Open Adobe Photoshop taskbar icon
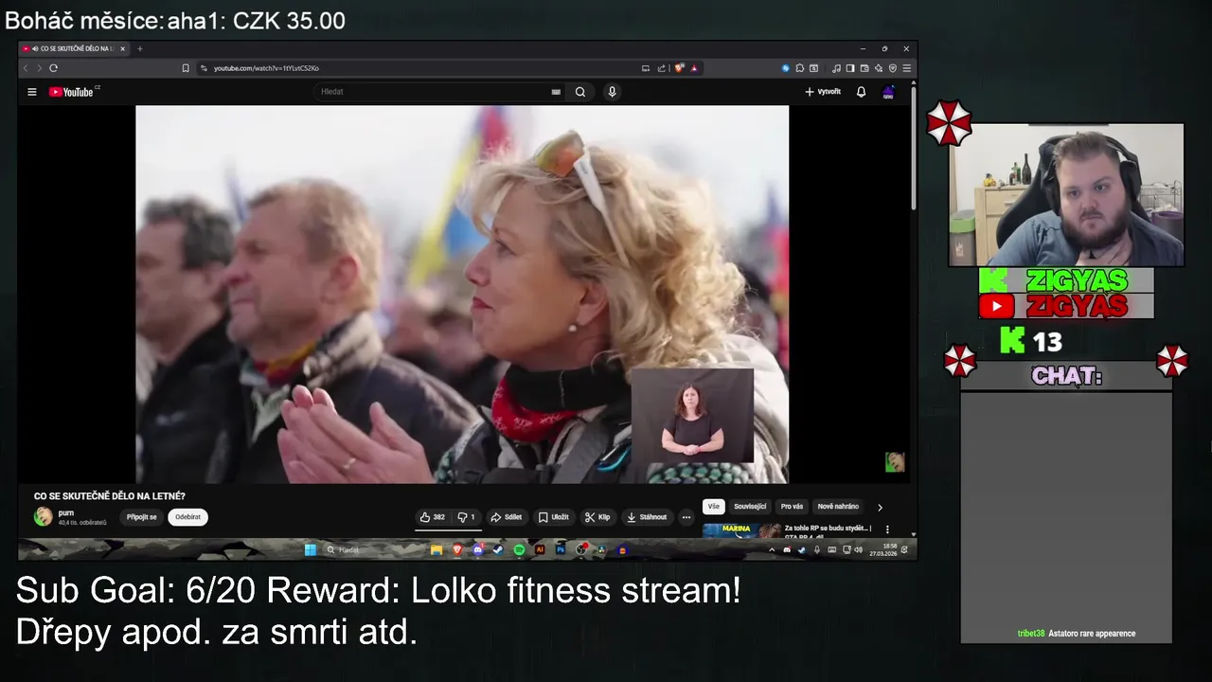This screenshot has width=1212, height=682. [x=561, y=549]
